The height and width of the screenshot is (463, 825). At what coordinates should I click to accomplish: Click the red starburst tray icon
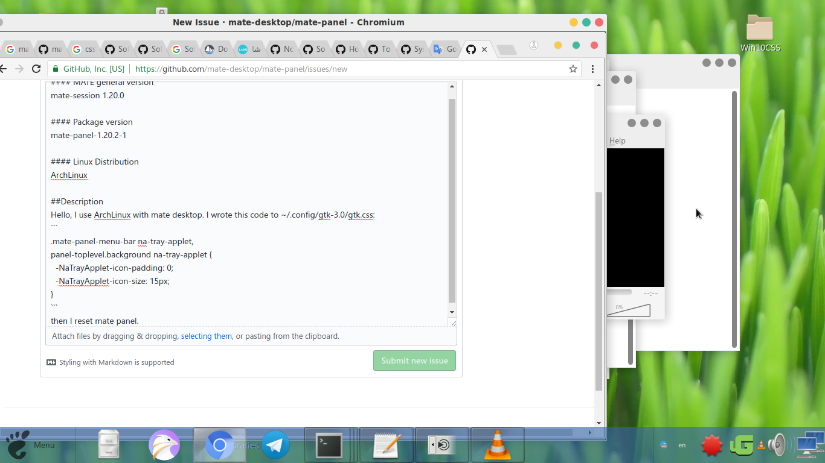(712, 446)
